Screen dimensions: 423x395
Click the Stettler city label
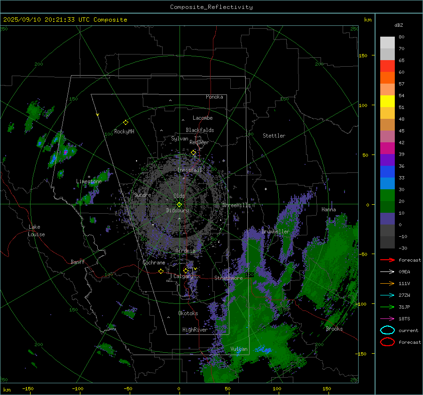(x=274, y=136)
